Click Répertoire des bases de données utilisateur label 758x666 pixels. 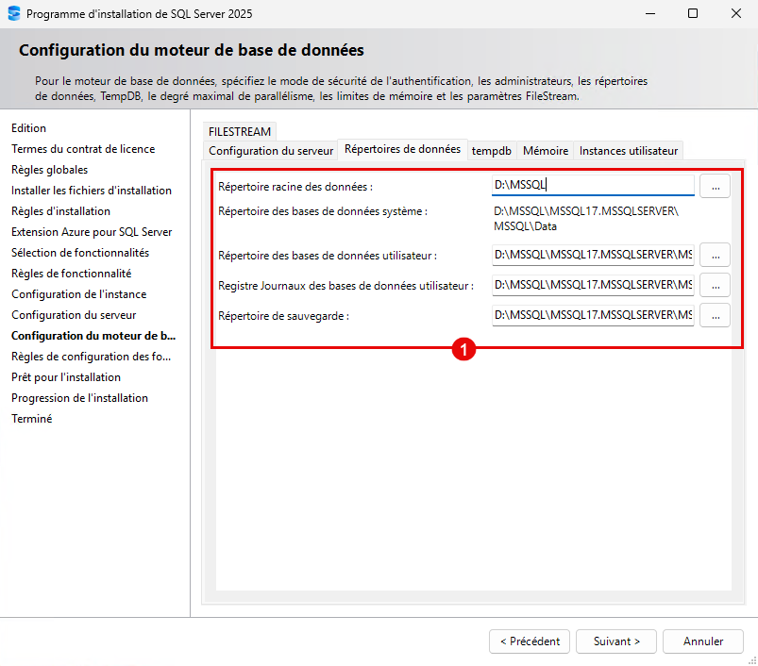328,256
